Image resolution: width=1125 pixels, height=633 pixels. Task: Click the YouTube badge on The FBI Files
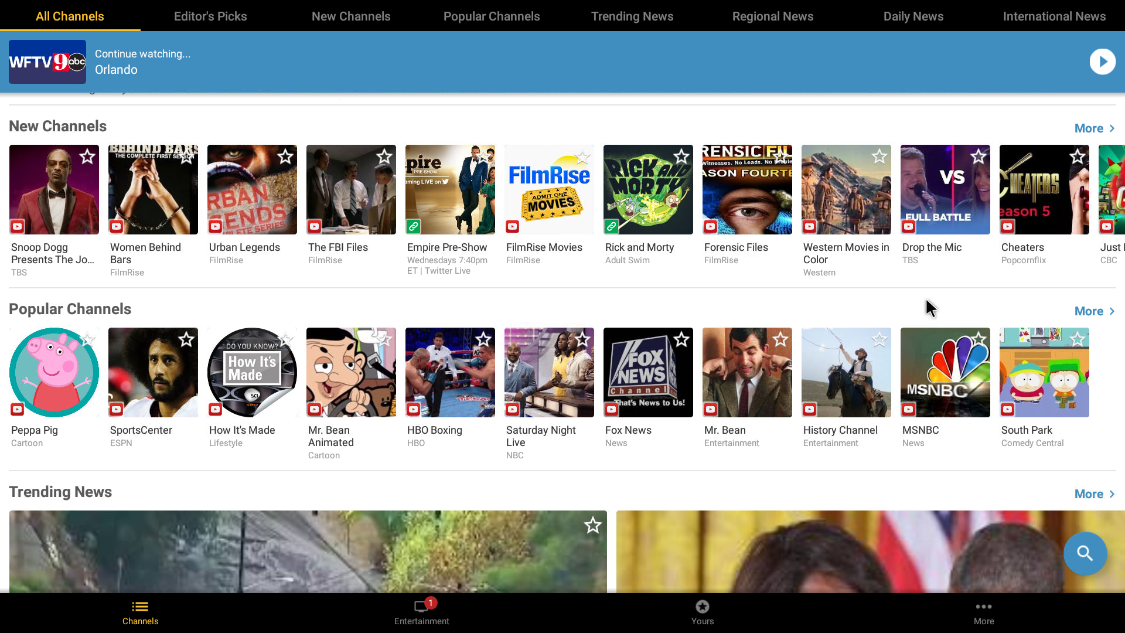(x=315, y=226)
